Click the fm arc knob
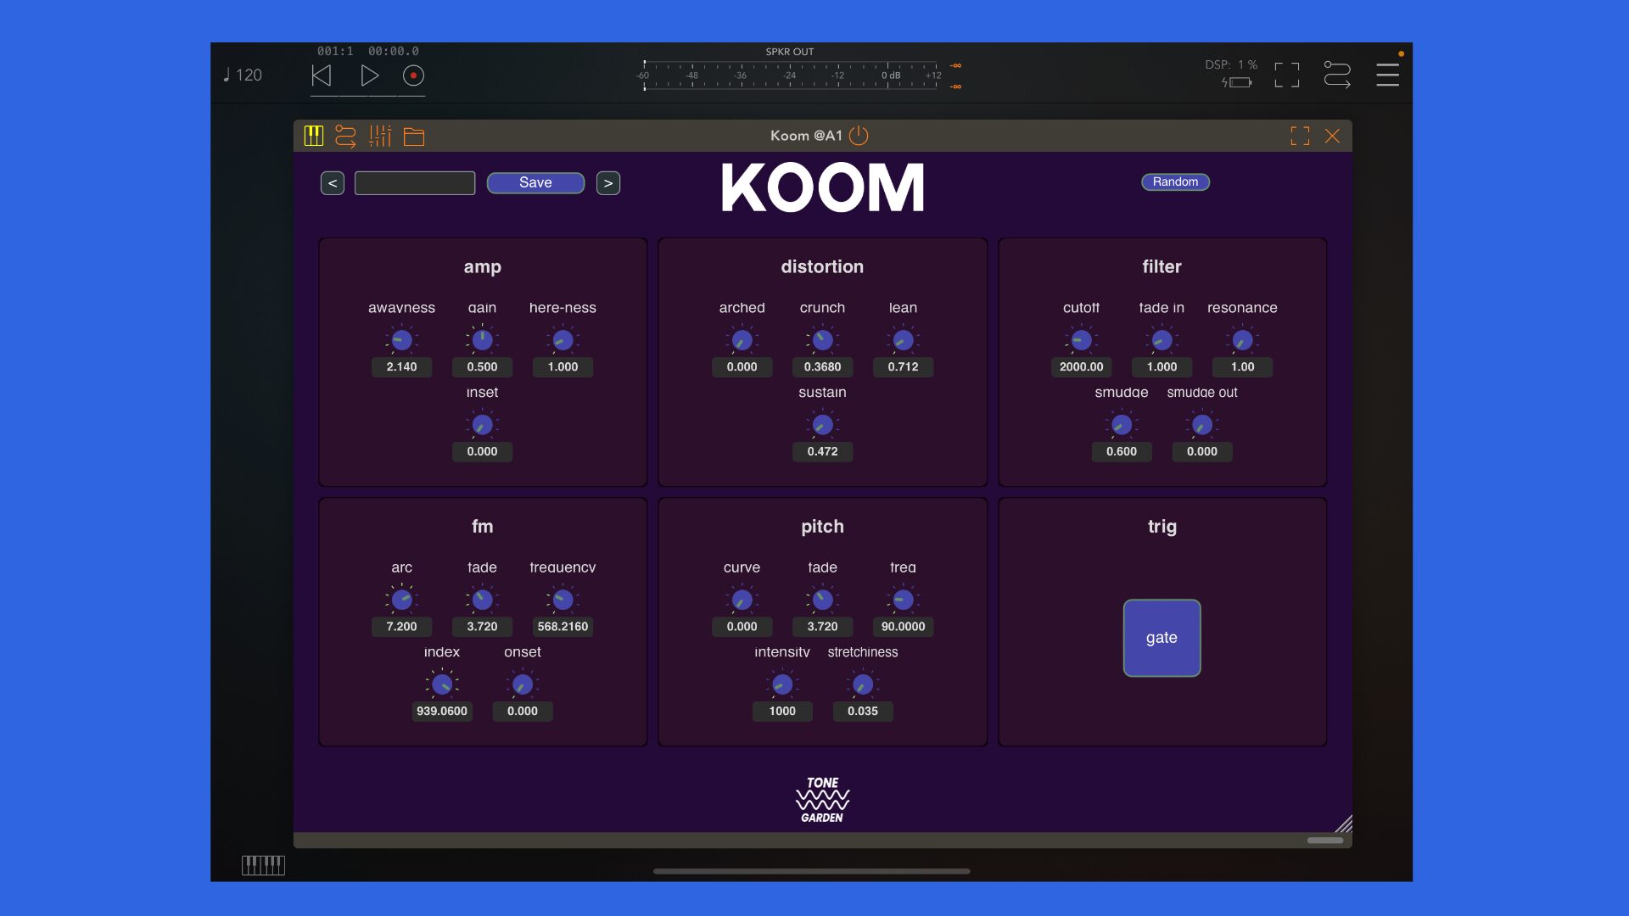The height and width of the screenshot is (916, 1629). 402,600
